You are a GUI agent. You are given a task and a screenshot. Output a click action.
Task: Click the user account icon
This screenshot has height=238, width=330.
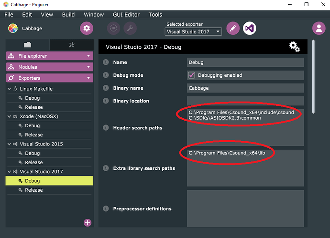click(x=319, y=28)
